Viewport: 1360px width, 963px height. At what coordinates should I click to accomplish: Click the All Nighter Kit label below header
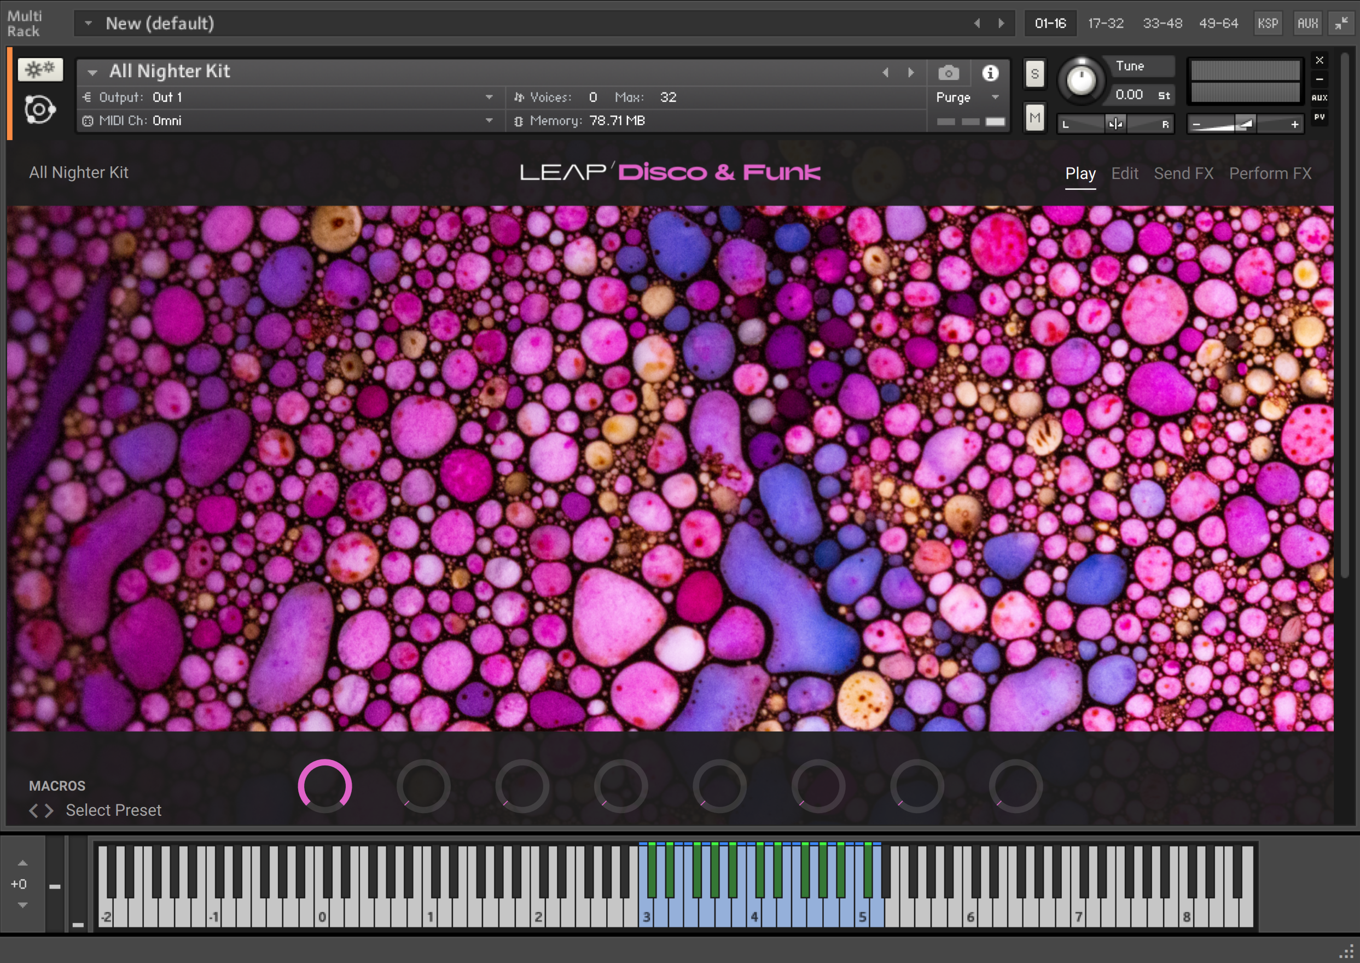coord(79,172)
